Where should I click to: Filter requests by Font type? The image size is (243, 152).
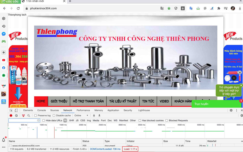[103, 121]
